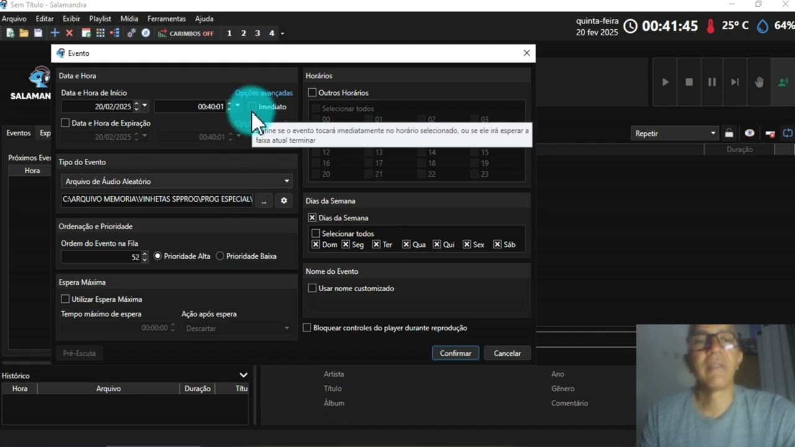Open the Arquivo menu
The height and width of the screenshot is (447, 795).
coord(14,19)
